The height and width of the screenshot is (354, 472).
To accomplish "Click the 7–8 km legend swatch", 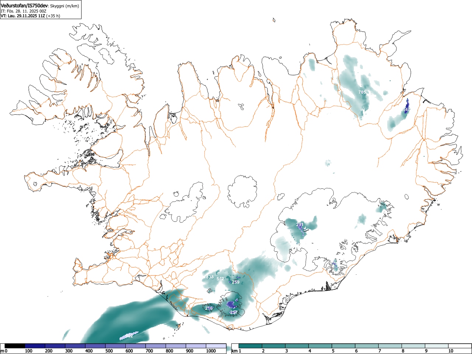I will point(390,346).
